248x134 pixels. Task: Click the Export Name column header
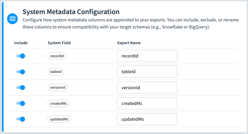pos(129,43)
